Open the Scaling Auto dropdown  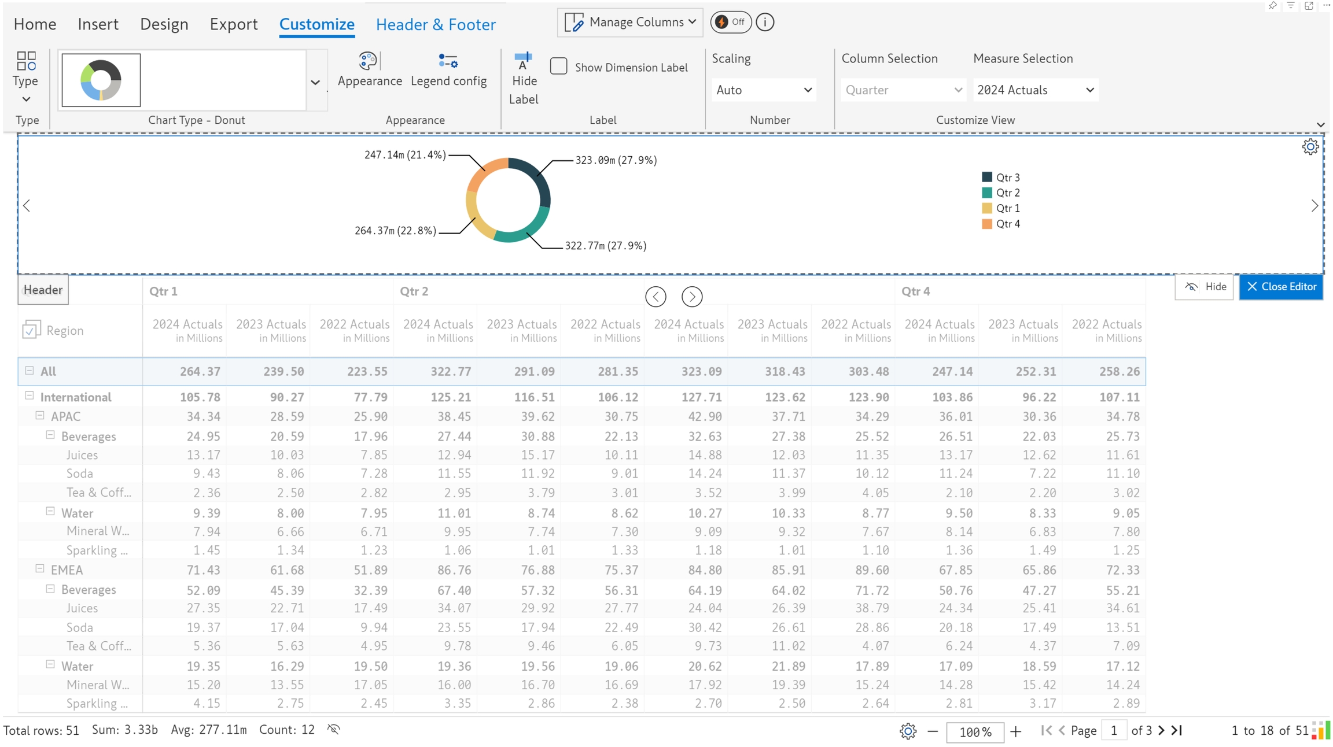coord(763,90)
